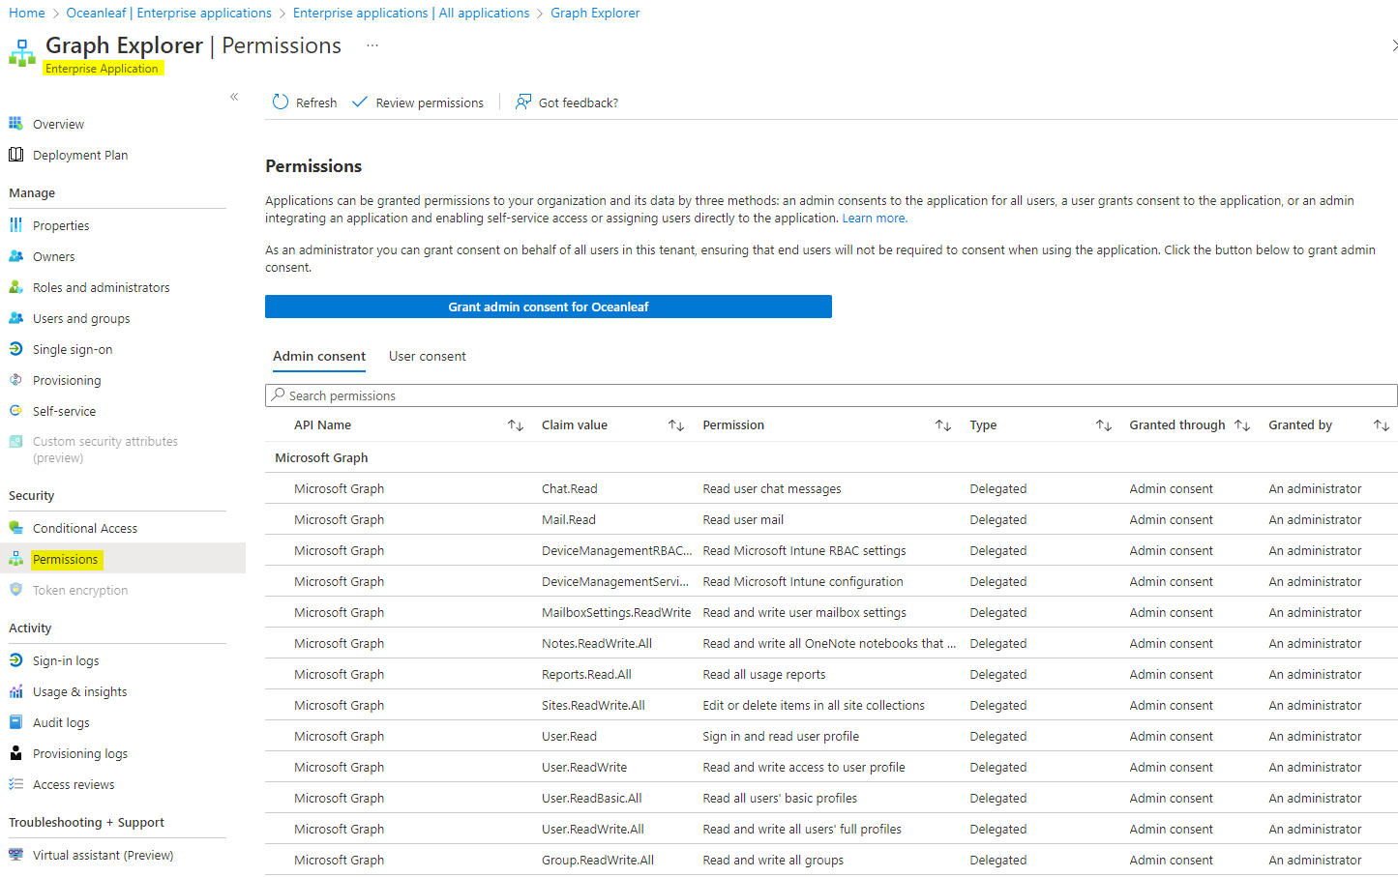Click the Provisioning logs person icon
The height and width of the screenshot is (877, 1398).
coord(15,753)
